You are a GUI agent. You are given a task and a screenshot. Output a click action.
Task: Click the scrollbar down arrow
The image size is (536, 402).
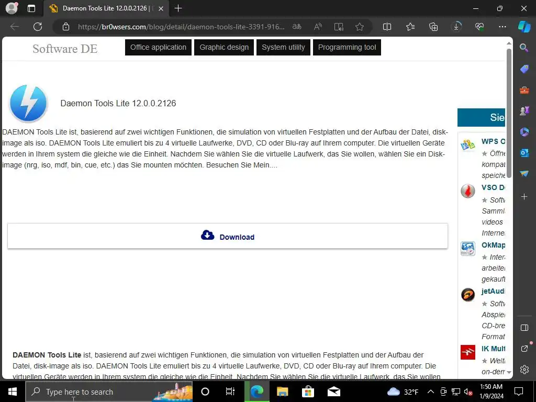click(x=509, y=372)
